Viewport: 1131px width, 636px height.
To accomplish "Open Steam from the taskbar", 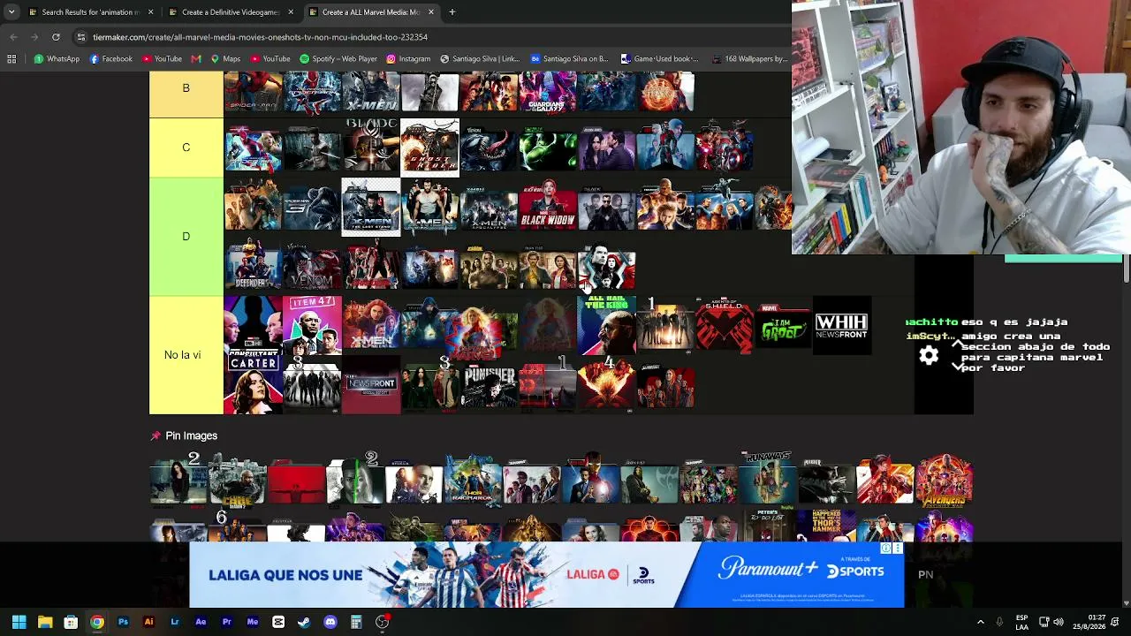I will tap(304, 622).
